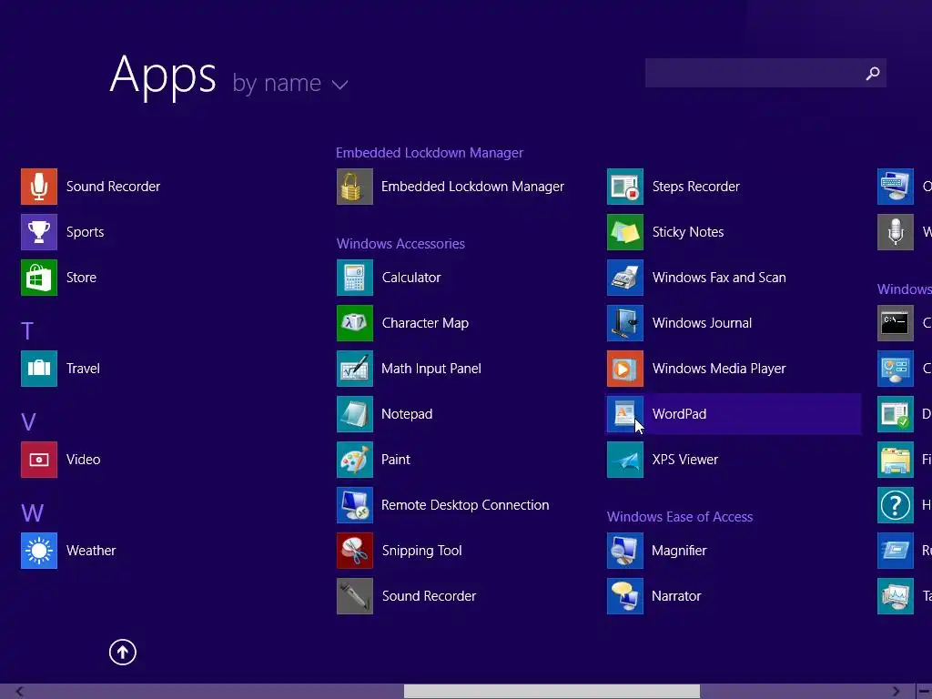Image resolution: width=932 pixels, height=699 pixels.
Task: Click the 'Windows Media Player' text label
Action: [719, 369]
